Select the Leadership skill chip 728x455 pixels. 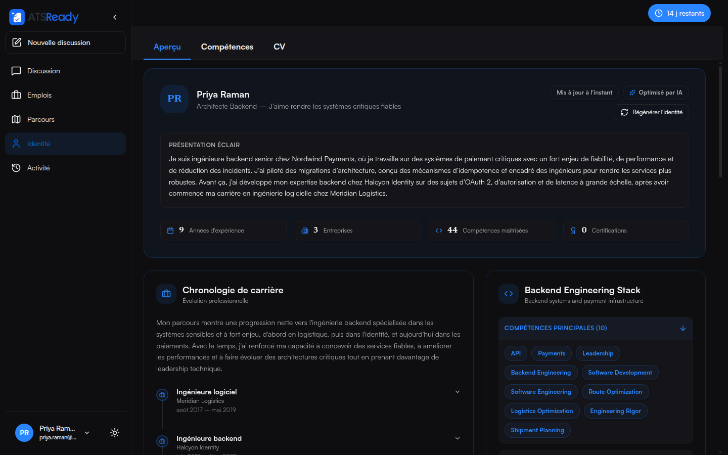(598, 353)
